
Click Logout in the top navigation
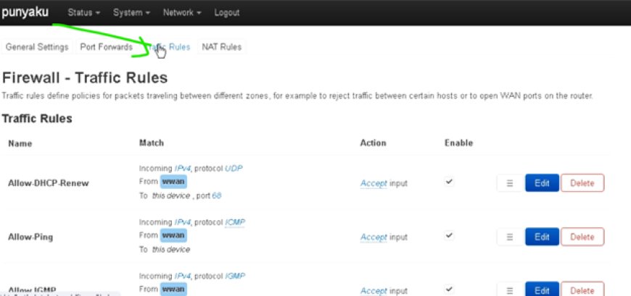227,13
